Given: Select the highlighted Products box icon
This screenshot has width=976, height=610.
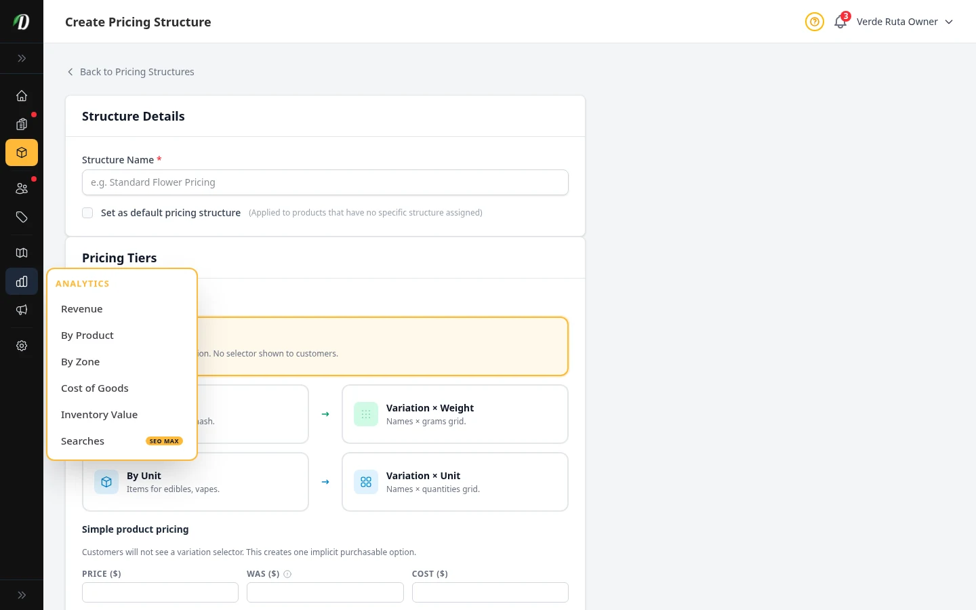Looking at the screenshot, I should click(22, 152).
